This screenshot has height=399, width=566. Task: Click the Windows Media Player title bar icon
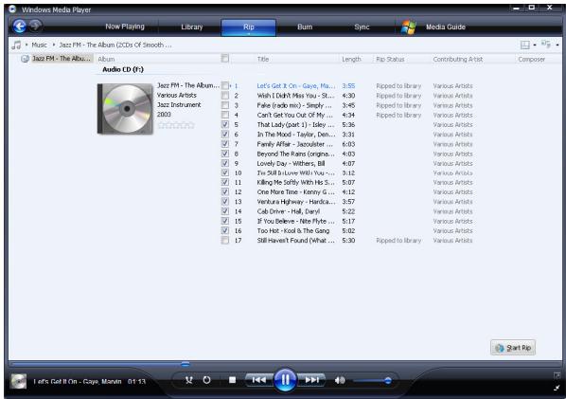[12, 9]
